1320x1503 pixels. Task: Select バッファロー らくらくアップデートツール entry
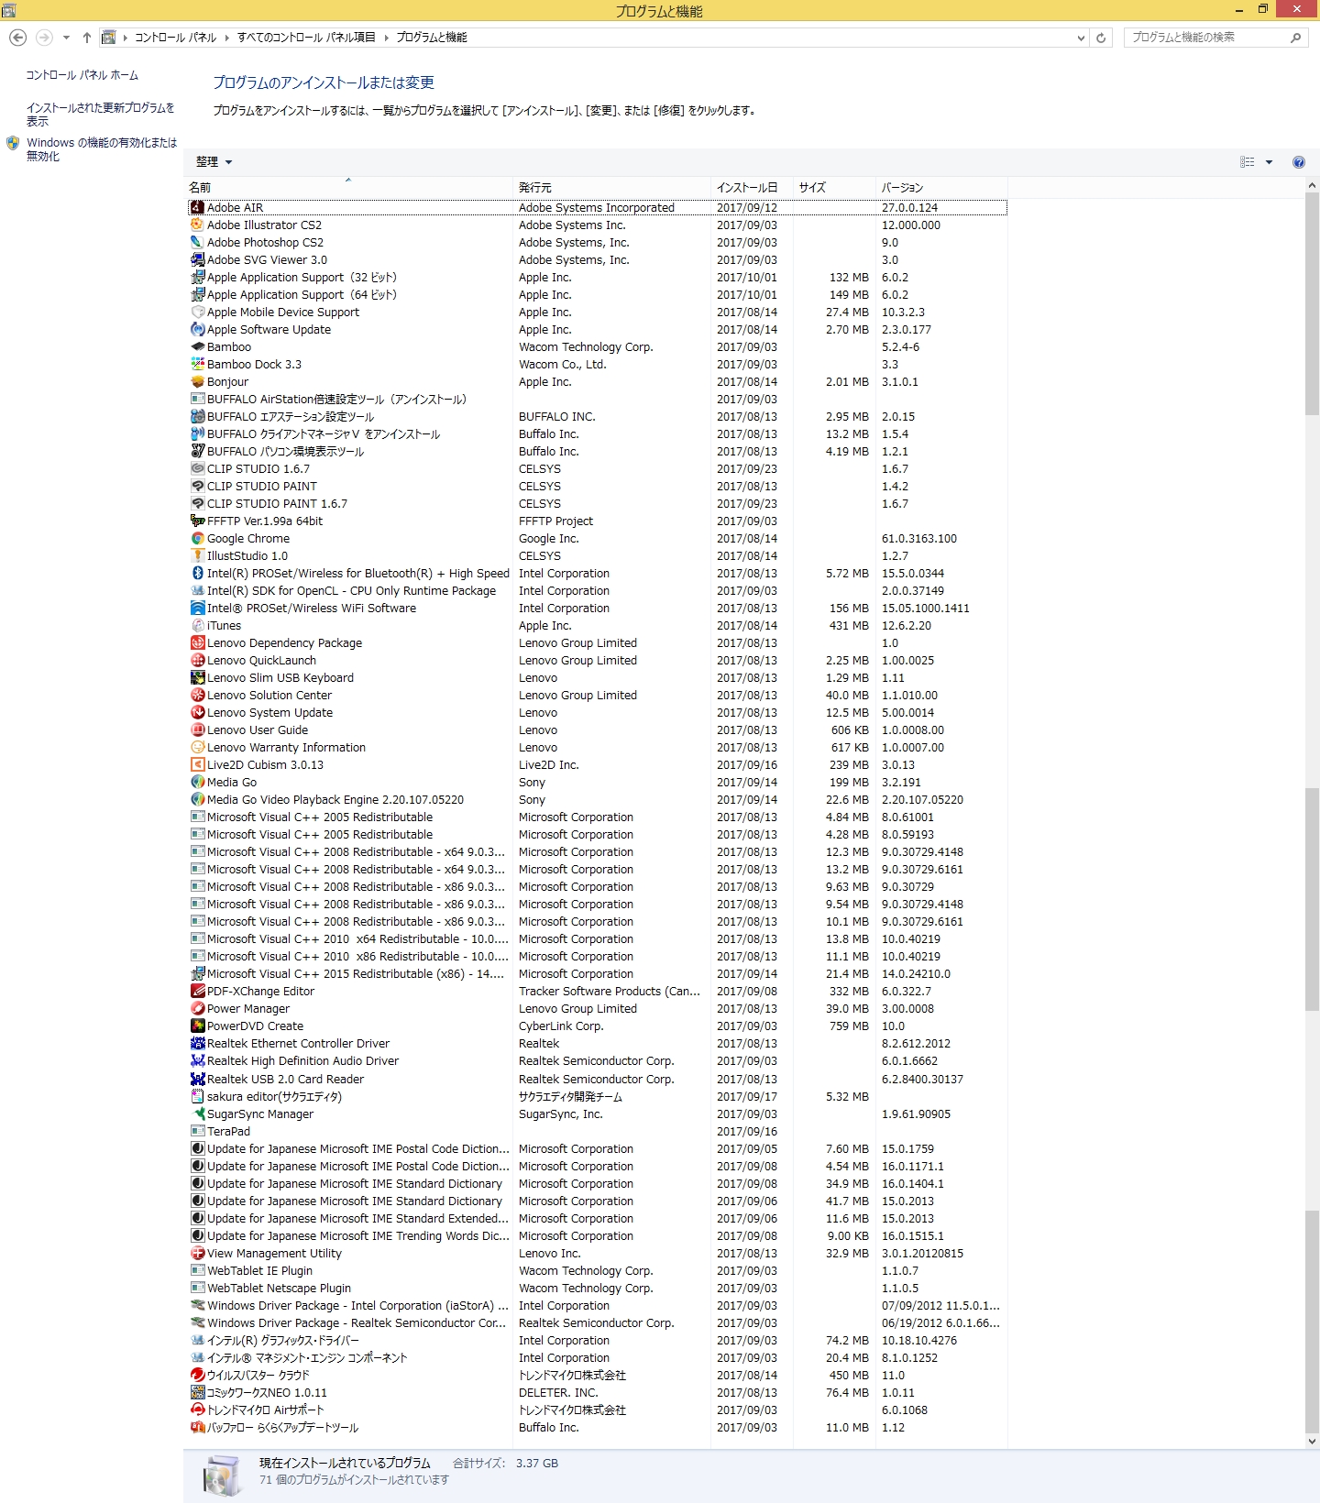[598, 1428]
